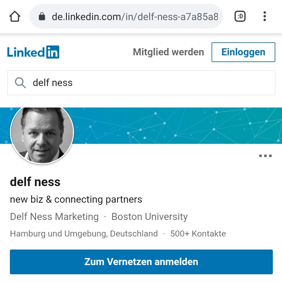Viewport: 282px width, 282px height.
Task: Open the profile's three-dot more options
Action: coord(265,156)
